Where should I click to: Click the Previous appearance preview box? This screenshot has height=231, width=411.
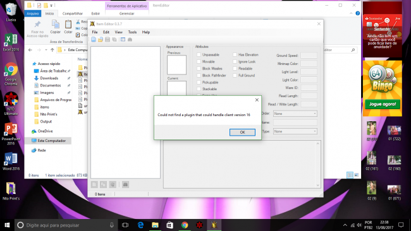[176, 64]
